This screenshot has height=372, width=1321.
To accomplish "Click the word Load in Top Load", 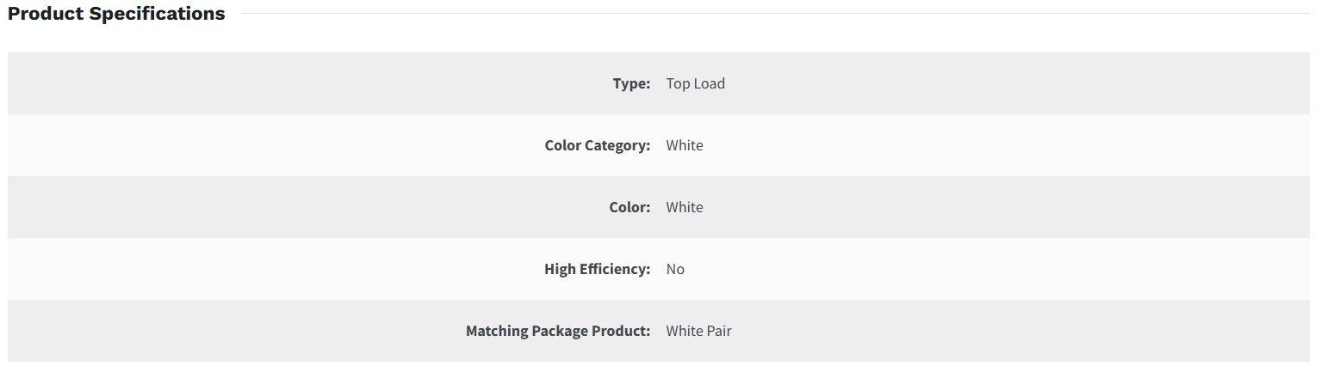I will (709, 83).
